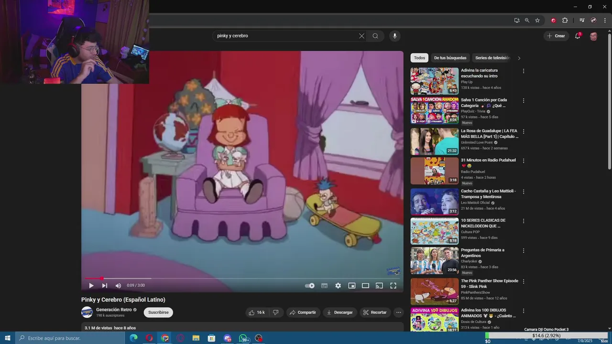Activate the miniplayer mode
Image resolution: width=612 pixels, height=344 pixels.
click(352, 286)
